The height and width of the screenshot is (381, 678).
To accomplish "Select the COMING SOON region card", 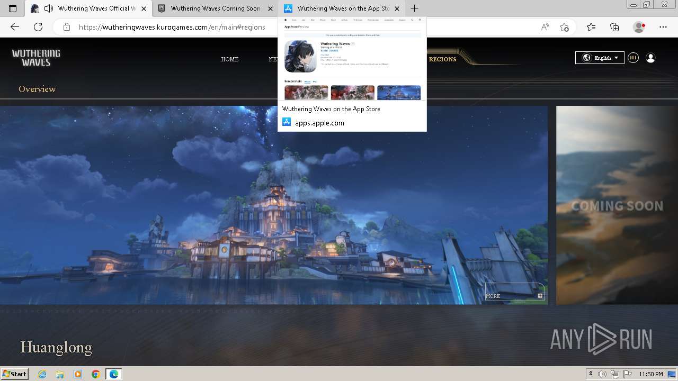I will (617, 205).
